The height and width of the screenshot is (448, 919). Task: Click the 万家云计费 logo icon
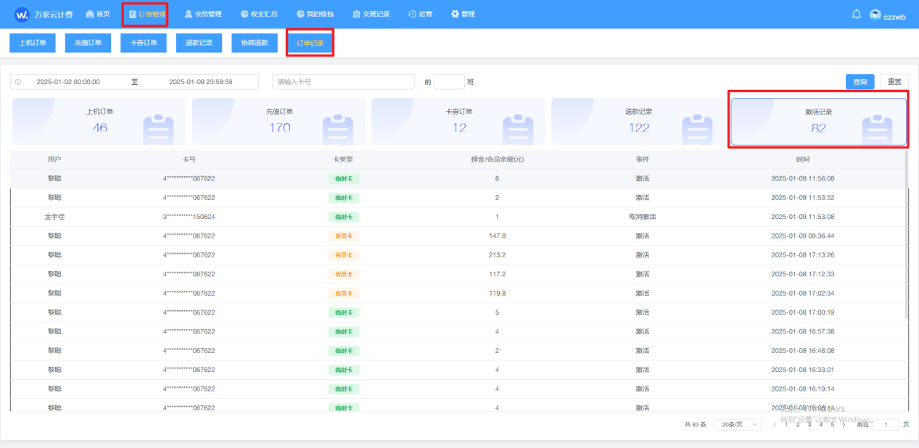tap(22, 14)
